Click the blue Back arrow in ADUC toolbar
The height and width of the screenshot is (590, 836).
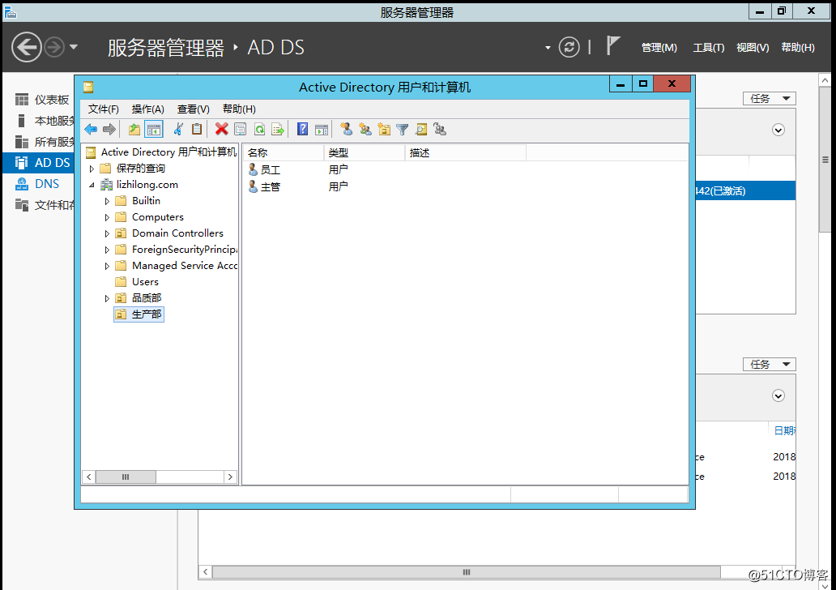(x=91, y=129)
